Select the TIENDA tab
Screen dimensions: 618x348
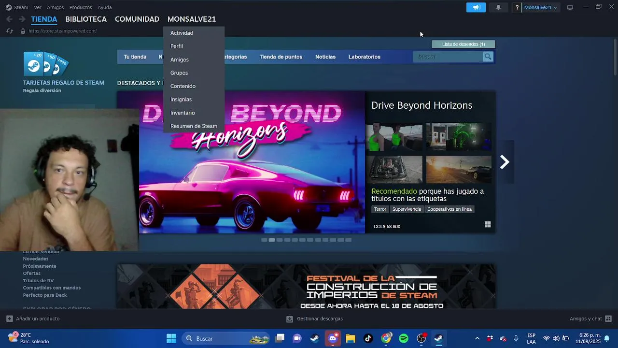(x=44, y=19)
